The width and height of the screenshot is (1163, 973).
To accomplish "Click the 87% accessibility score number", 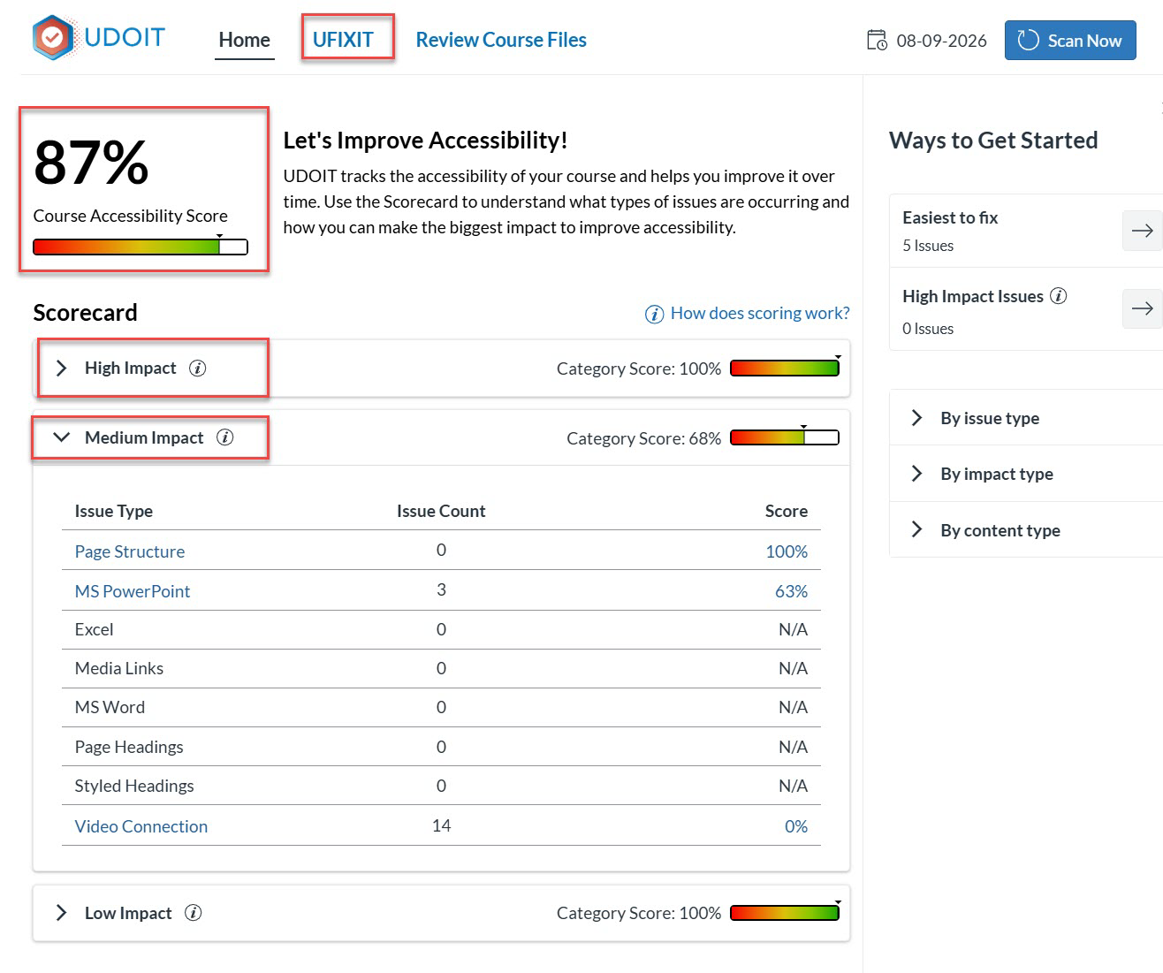I will 91,163.
